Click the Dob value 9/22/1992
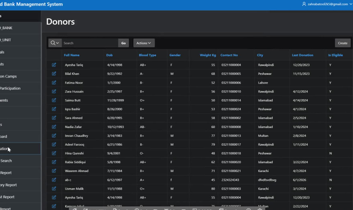353x210 pixels. pos(115,74)
